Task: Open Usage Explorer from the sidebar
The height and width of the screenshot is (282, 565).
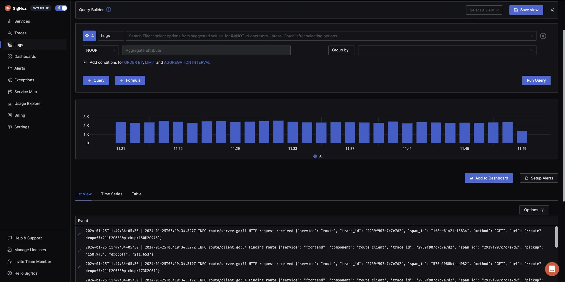Action: pos(28,103)
